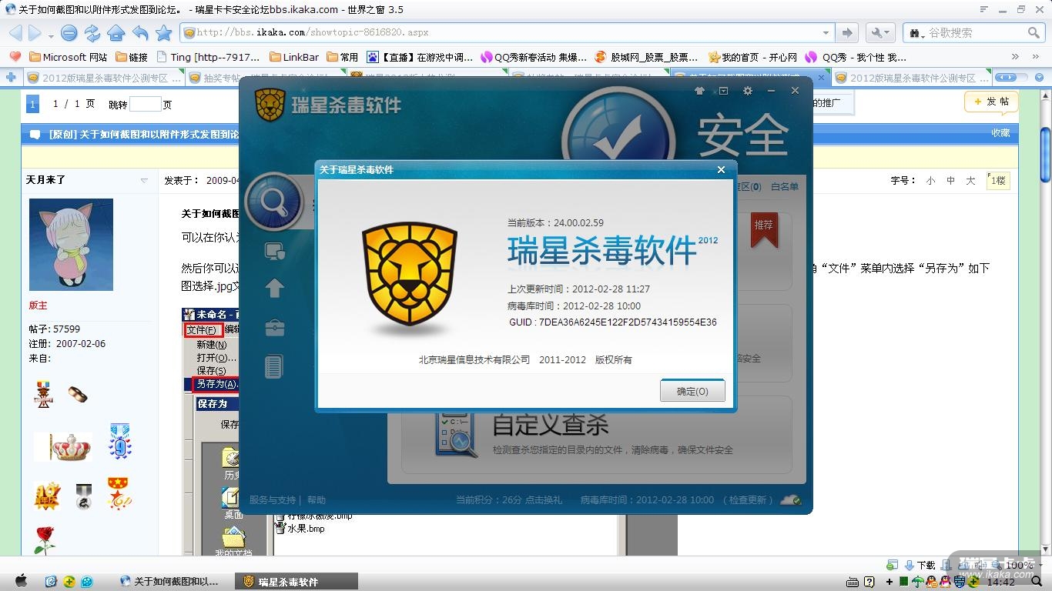Open the 我的首页 - 开心网 bookmark

coord(752,57)
